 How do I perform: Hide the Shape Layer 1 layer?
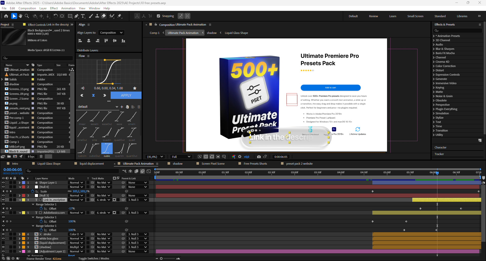[3, 183]
